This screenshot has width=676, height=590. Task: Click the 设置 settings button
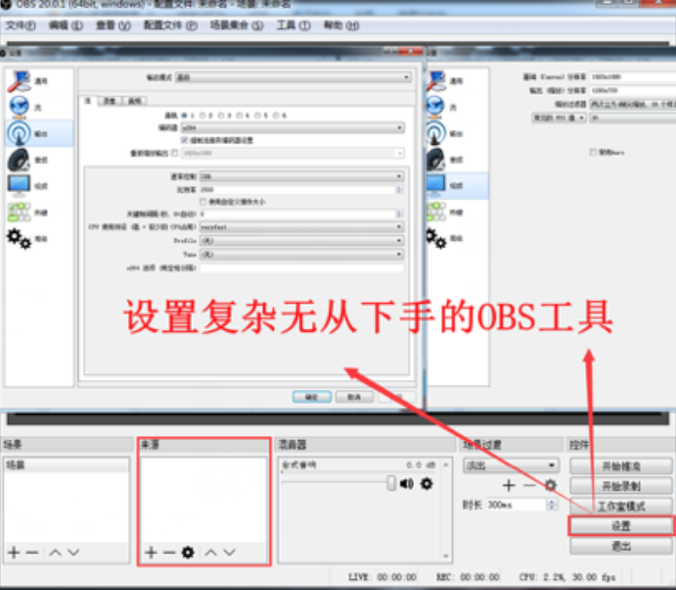620,526
